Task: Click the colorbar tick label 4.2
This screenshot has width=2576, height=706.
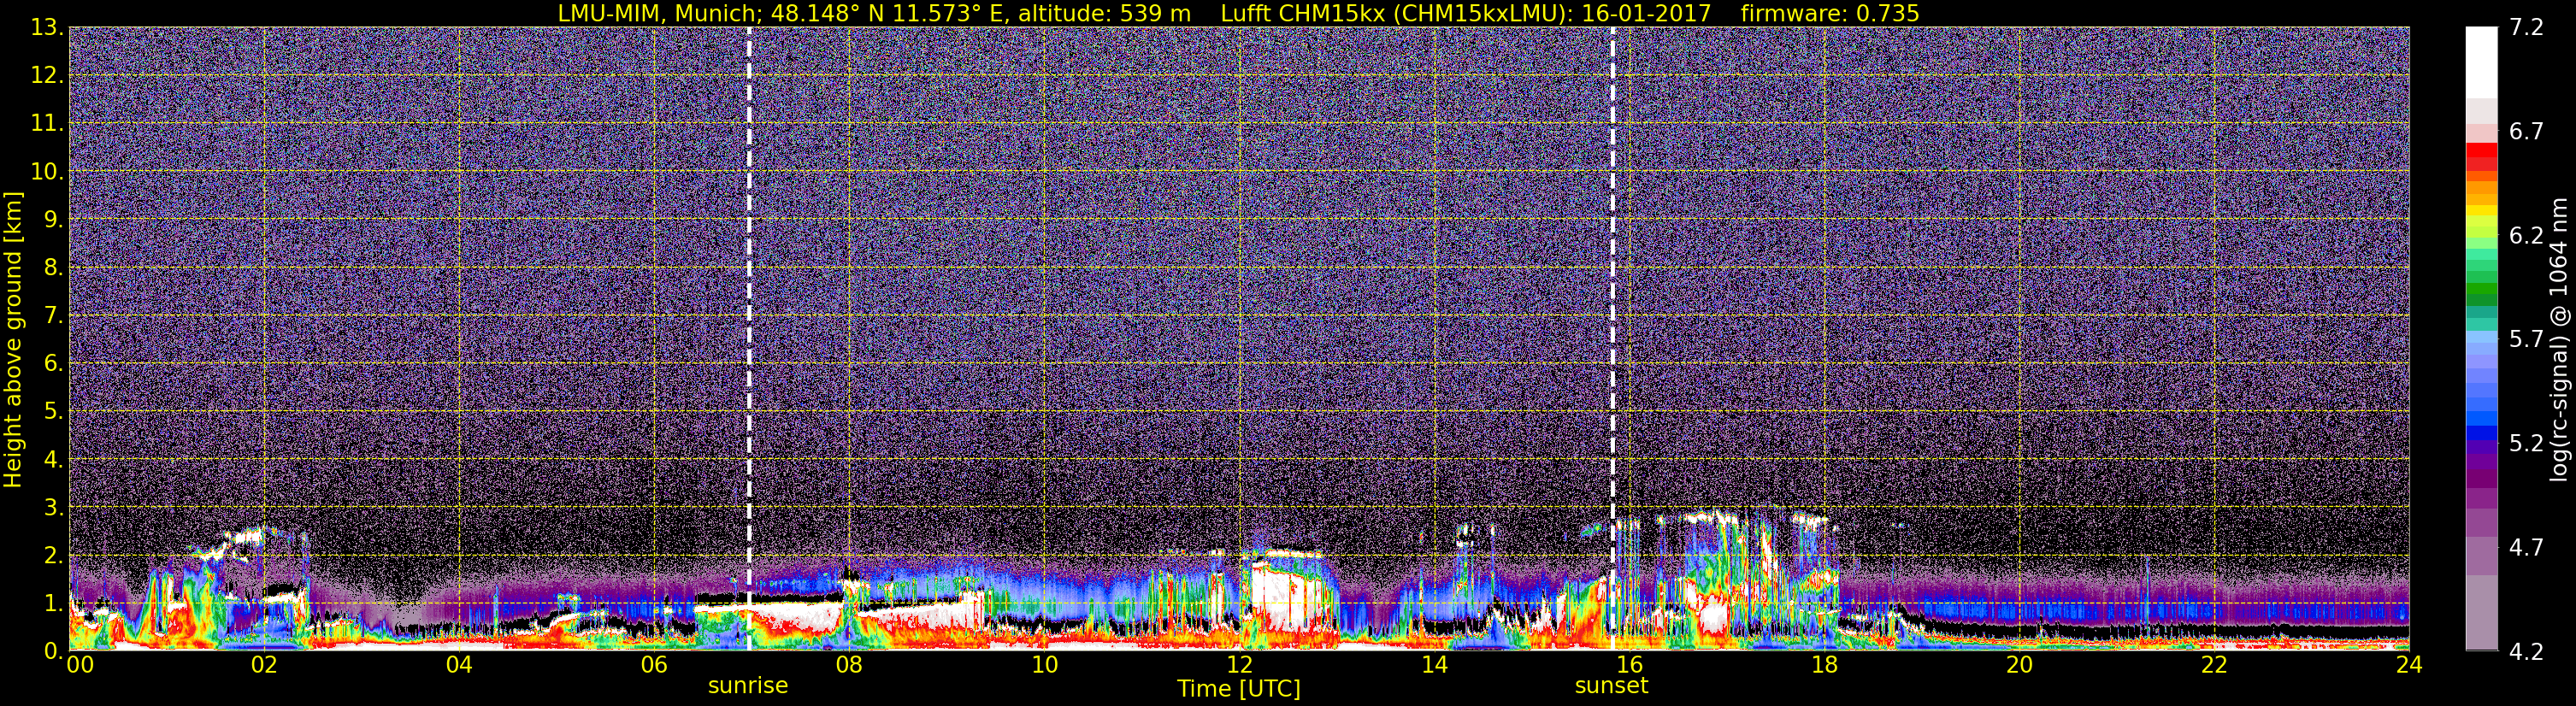Action: click(x=2526, y=651)
